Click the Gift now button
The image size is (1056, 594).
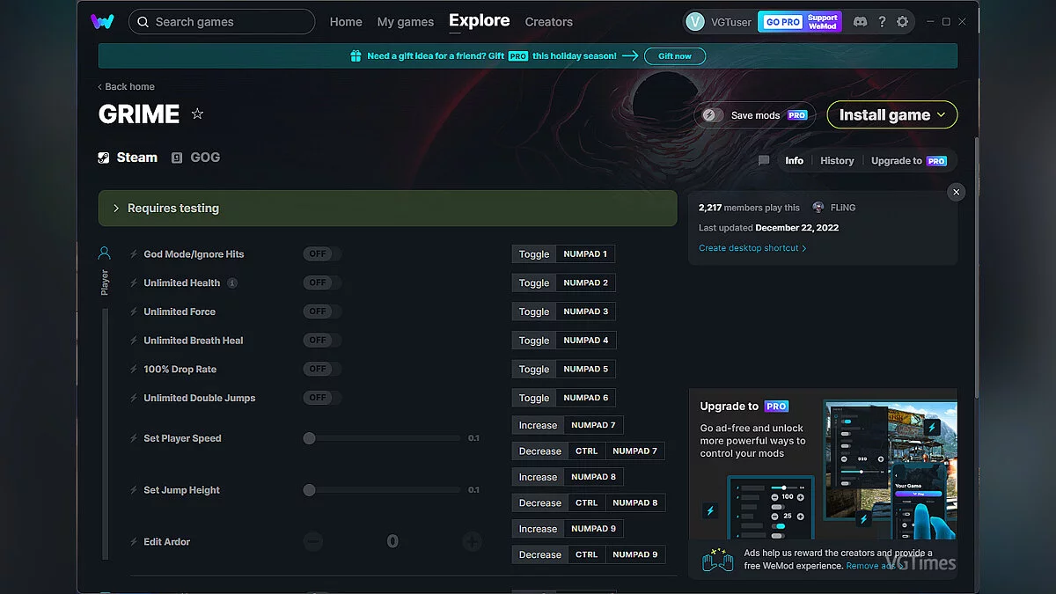(675, 56)
